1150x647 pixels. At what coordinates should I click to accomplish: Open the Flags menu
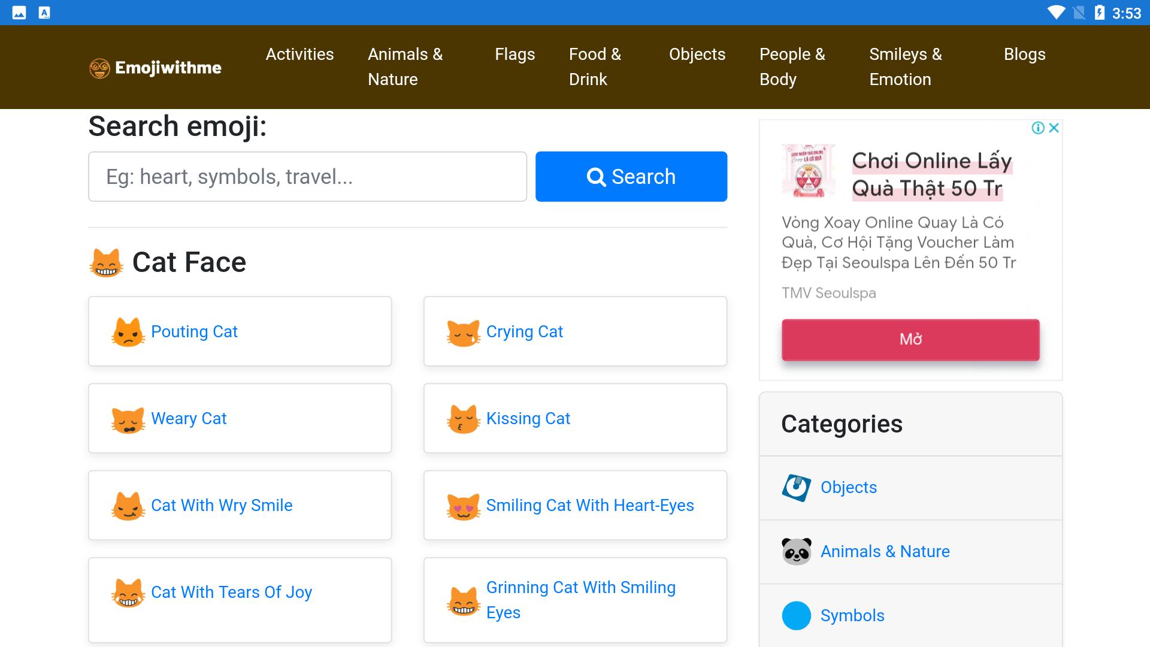(515, 55)
